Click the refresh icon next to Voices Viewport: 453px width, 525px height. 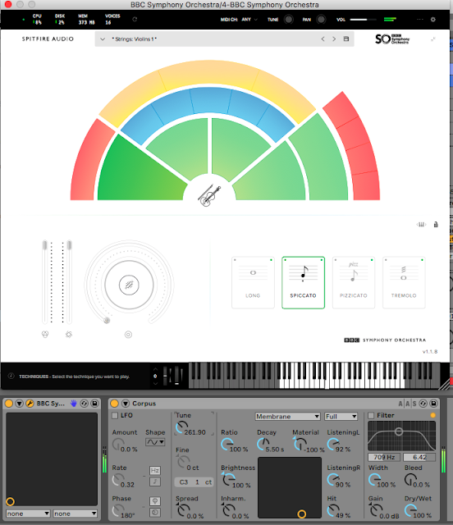point(135,20)
